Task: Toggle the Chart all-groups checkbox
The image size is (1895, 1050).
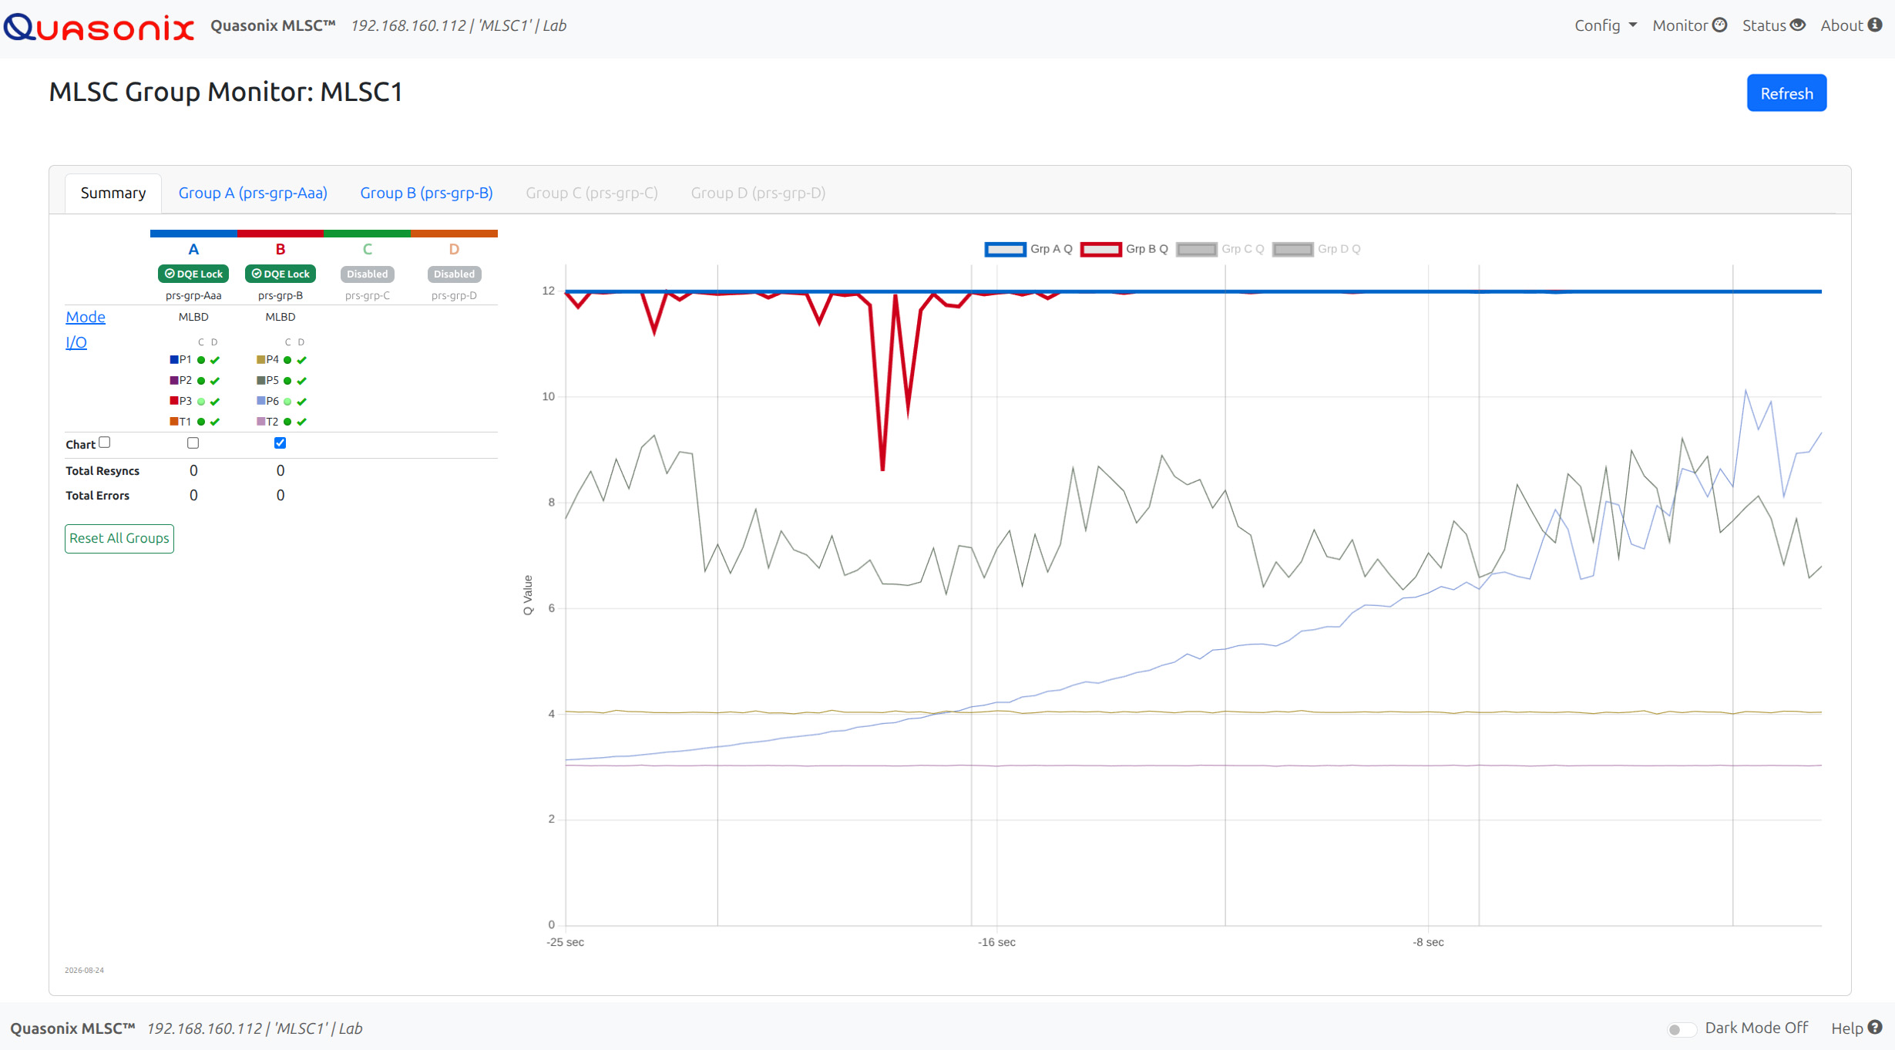Action: point(105,443)
